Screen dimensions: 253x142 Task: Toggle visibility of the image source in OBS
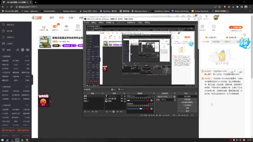coord(122,101)
